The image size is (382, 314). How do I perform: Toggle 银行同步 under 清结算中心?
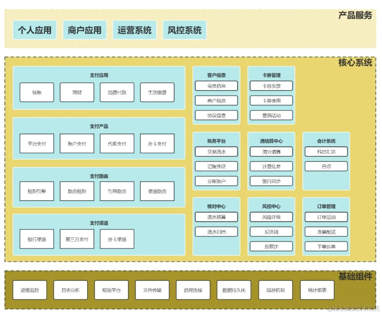coord(271,181)
